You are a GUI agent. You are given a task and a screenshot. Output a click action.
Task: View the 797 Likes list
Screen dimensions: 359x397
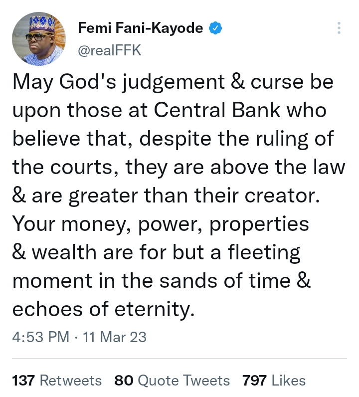point(274,380)
